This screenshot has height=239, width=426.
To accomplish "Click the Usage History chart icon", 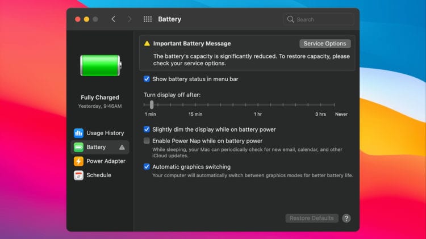I will pyautogui.click(x=78, y=133).
